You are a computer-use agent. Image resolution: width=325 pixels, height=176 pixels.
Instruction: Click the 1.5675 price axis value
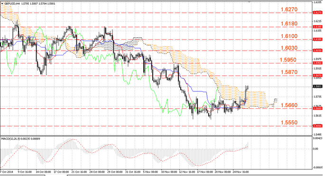[317, 106]
